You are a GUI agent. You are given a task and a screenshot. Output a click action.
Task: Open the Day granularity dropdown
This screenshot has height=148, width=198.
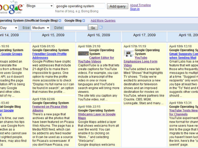click(9, 28)
